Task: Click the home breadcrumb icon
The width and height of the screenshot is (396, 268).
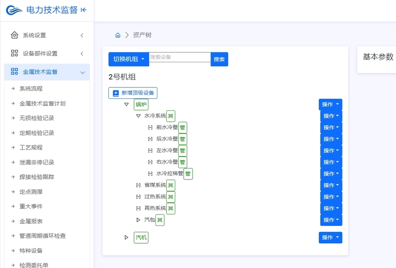Action: [x=118, y=35]
